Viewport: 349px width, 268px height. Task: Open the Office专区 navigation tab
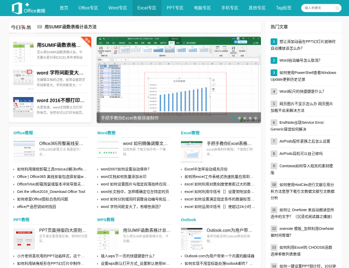pyautogui.click(x=88, y=8)
